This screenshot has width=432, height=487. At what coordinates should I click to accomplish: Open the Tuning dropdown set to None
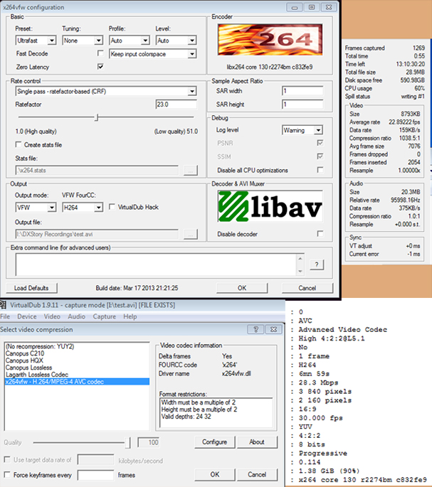click(x=83, y=41)
